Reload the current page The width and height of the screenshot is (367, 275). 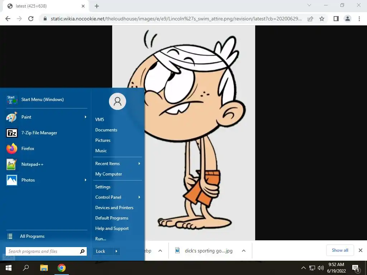pyautogui.click(x=31, y=19)
